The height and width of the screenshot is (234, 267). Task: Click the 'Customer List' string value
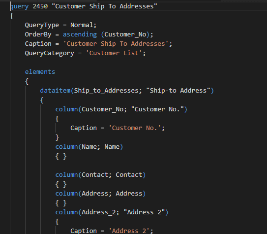tap(114, 53)
